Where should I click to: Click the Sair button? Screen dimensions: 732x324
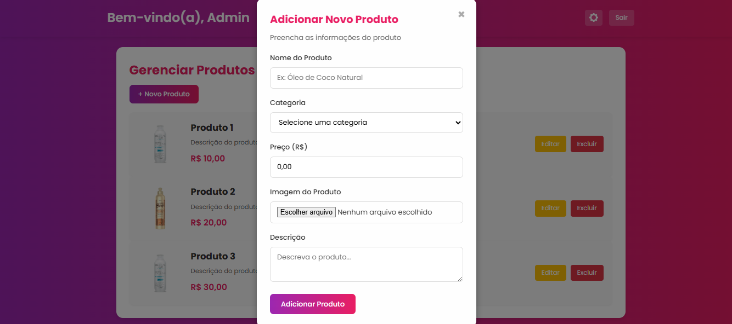[x=621, y=18]
